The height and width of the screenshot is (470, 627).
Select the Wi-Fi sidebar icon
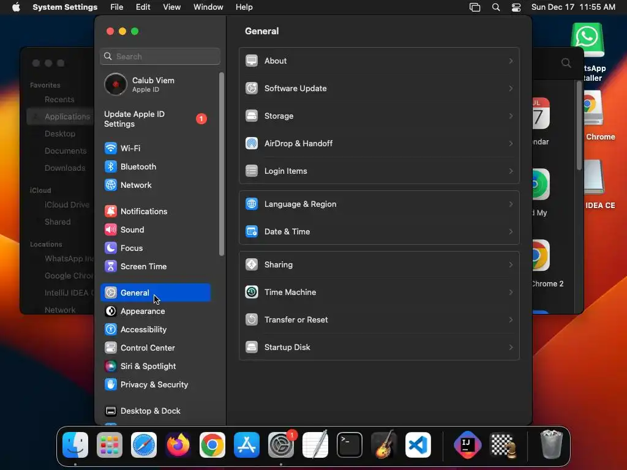pos(111,148)
